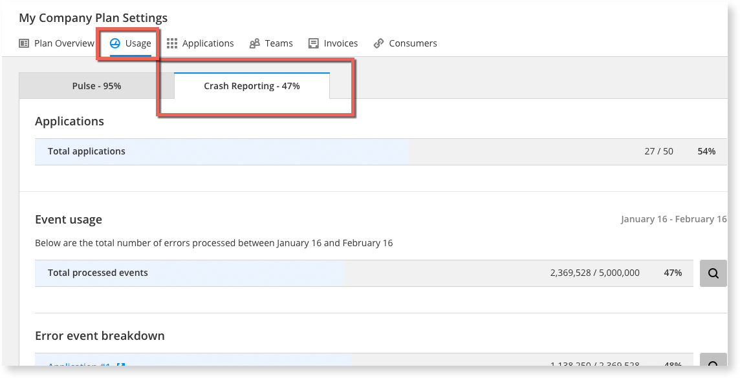Click the Usage gauge icon
Image resolution: width=740 pixels, height=378 pixels.
115,43
